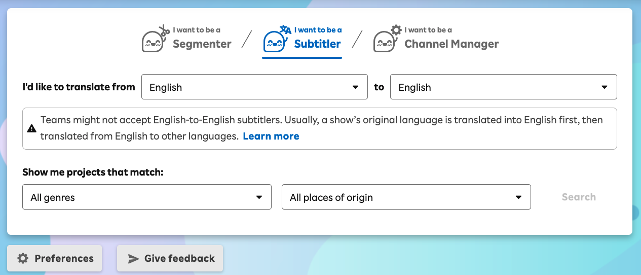
Task: Expand the All genres dropdown
Action: pyautogui.click(x=147, y=197)
